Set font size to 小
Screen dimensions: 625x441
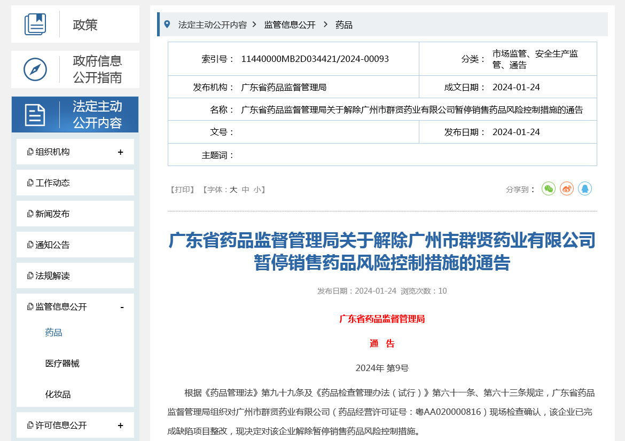(x=257, y=190)
